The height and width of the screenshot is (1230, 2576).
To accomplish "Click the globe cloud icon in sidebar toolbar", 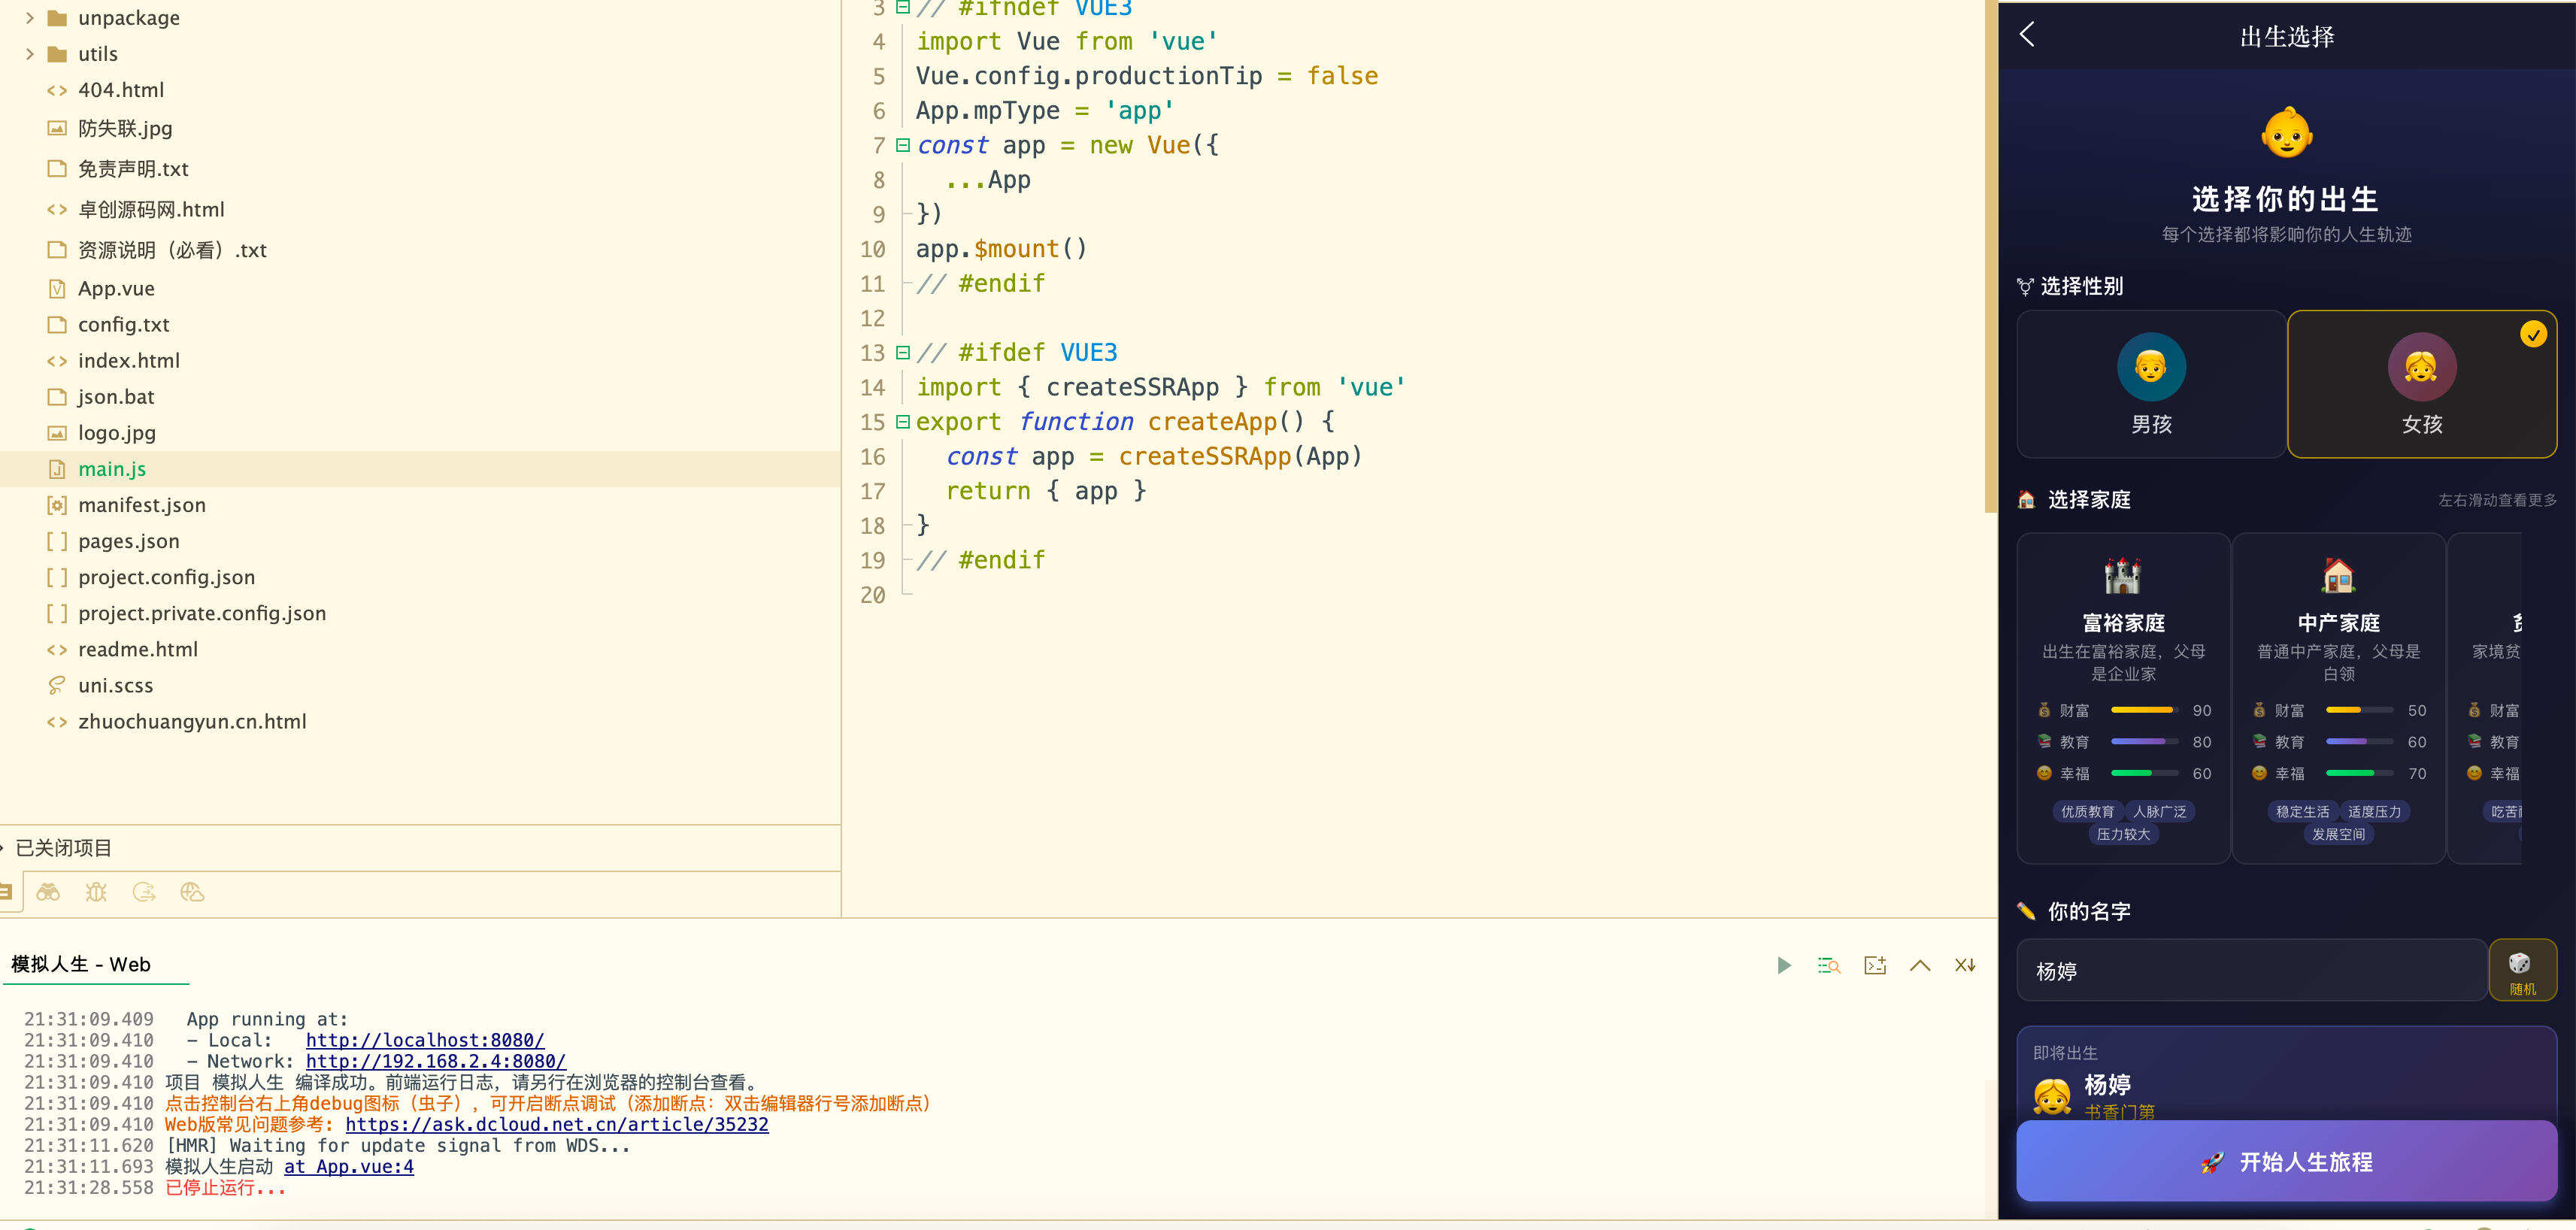I will pos(192,892).
